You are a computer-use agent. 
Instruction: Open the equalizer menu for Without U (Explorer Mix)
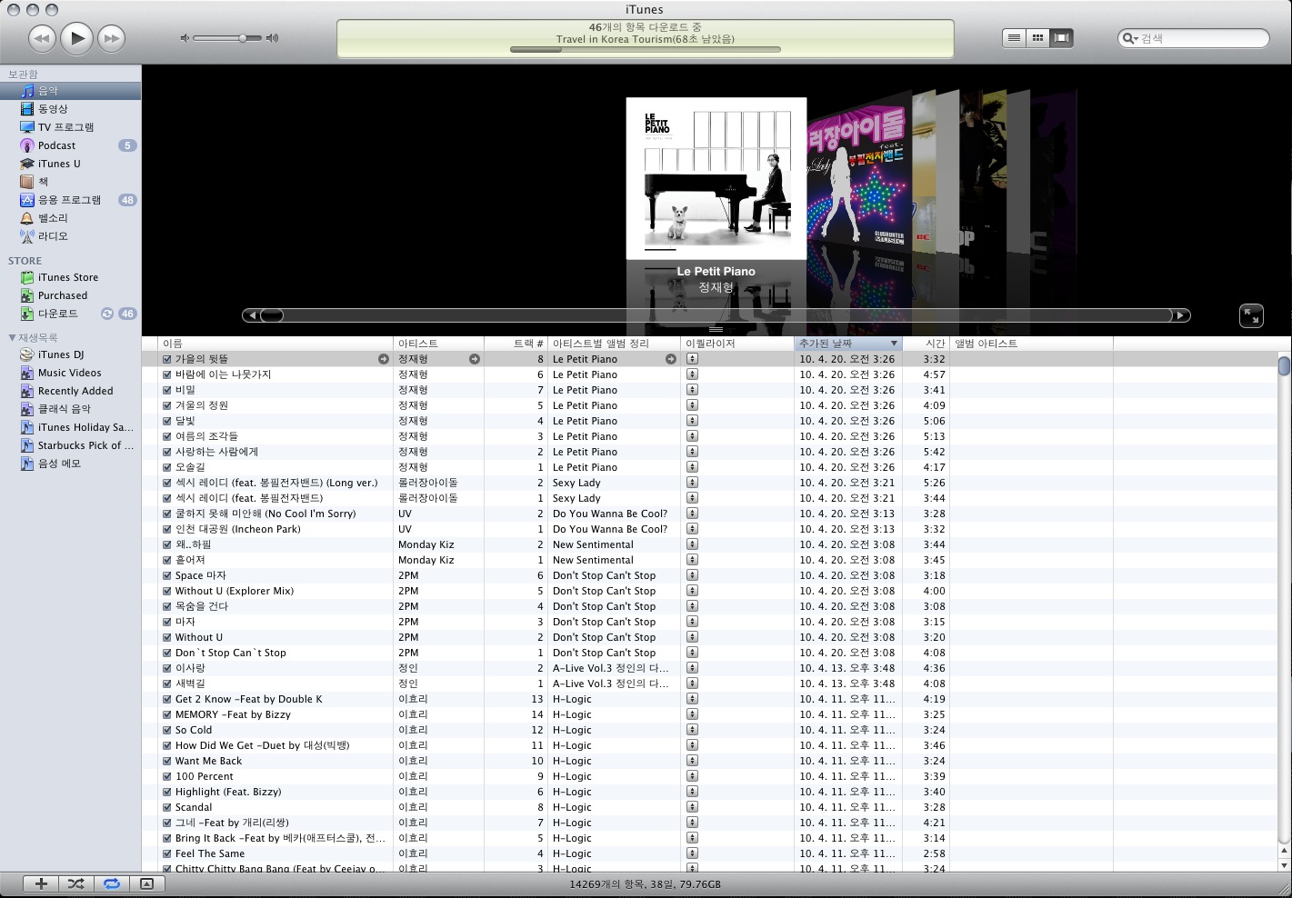692,591
